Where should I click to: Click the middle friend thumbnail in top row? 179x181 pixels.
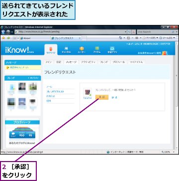pyautogui.click(x=22, y=87)
